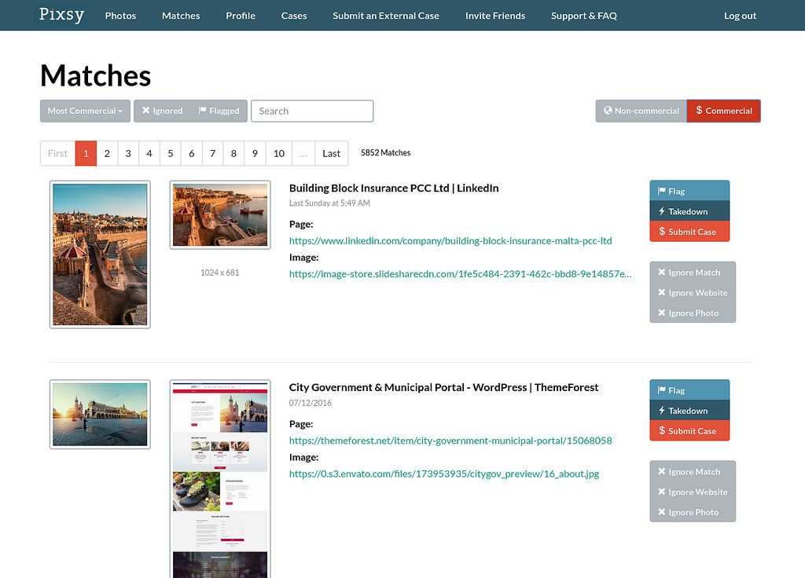Submit Case for the ThemeForest match

tap(689, 431)
